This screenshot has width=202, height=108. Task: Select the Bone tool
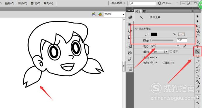tap(198, 77)
